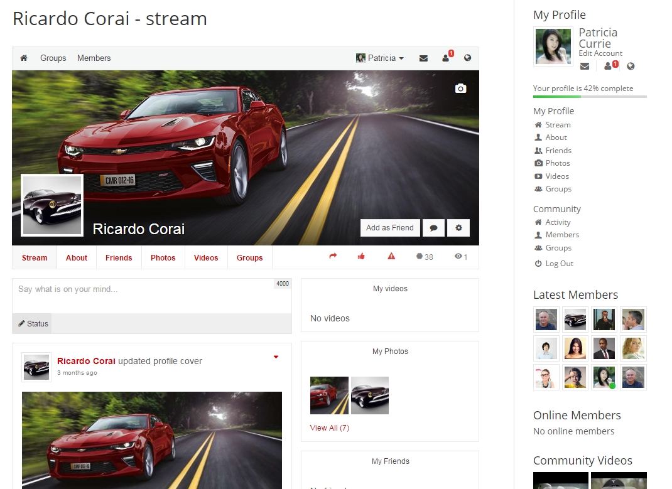Open Activity in Community sidebar

(558, 222)
